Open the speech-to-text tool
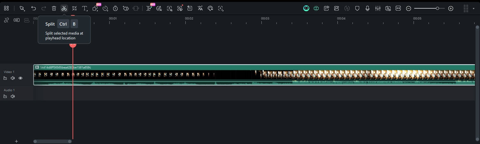Screen dimensions: 480x144 click(x=190, y=9)
